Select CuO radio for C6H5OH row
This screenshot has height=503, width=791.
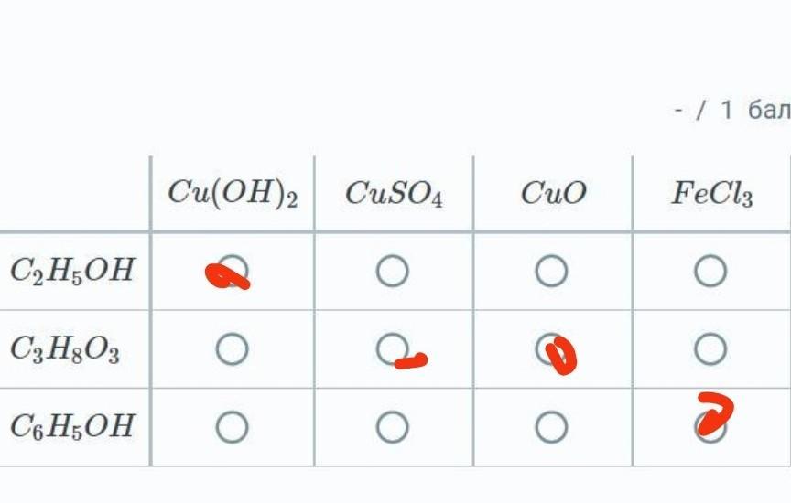tap(551, 427)
